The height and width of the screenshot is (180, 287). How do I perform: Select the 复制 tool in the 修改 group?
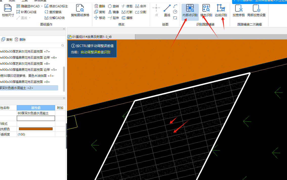100,12
